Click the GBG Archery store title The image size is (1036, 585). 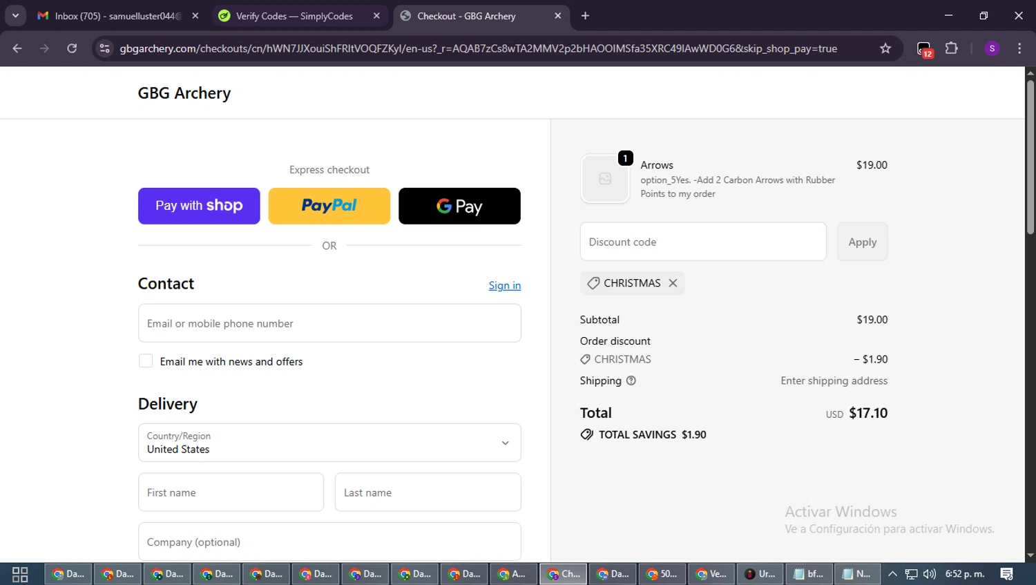tap(184, 93)
